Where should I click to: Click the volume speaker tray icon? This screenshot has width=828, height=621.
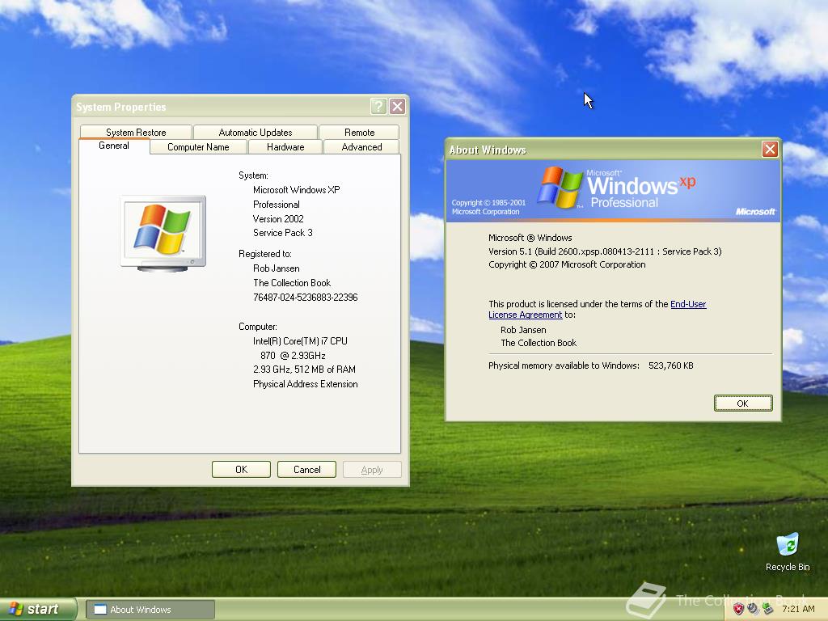click(753, 609)
